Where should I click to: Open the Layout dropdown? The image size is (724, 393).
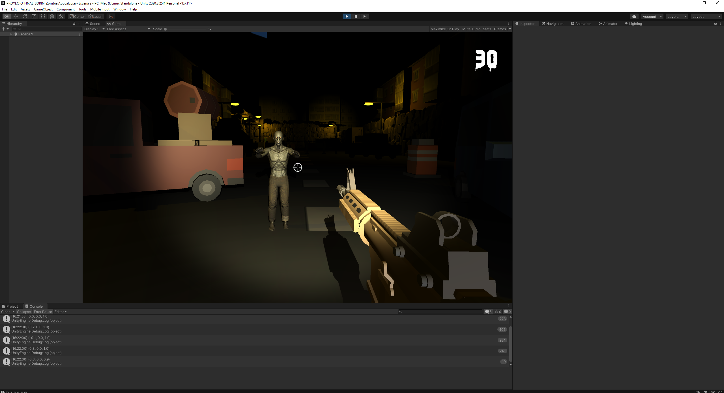[x=706, y=16]
